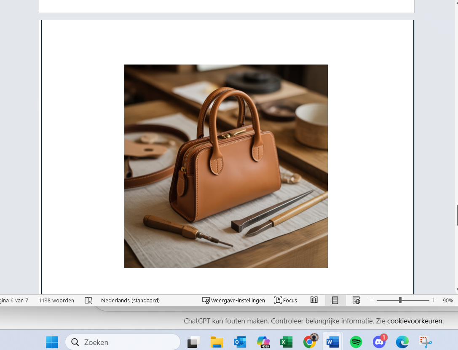Viewport: 458px width, 350px height.
Task: Click the zoom slider handle
Action: click(x=400, y=300)
